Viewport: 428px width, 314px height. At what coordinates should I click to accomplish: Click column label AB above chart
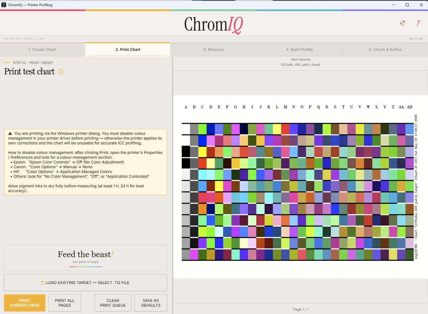[409, 107]
